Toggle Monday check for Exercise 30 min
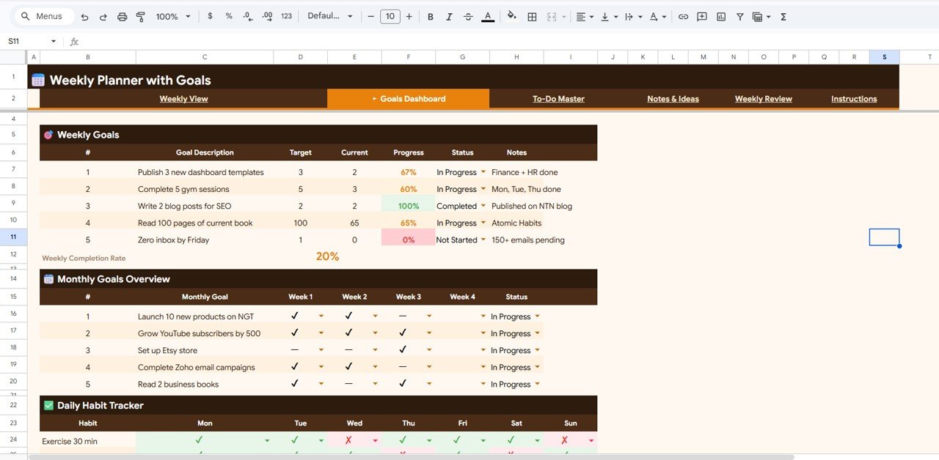Screen dimensions: 939x460 point(199,441)
